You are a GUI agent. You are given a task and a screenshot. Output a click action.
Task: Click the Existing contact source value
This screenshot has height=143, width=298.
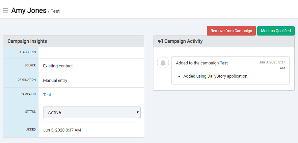click(x=58, y=66)
